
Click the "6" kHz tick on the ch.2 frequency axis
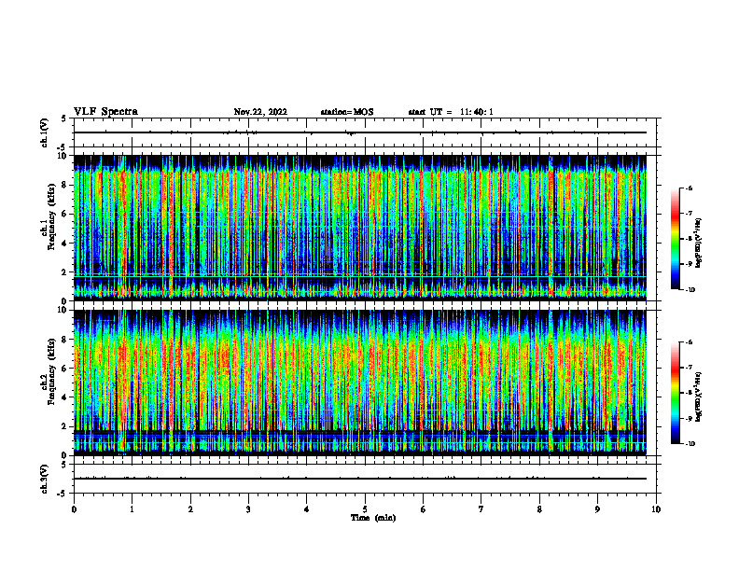click(x=65, y=369)
